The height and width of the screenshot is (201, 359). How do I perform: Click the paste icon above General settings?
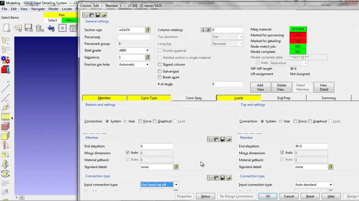pyautogui.click(x=91, y=15)
